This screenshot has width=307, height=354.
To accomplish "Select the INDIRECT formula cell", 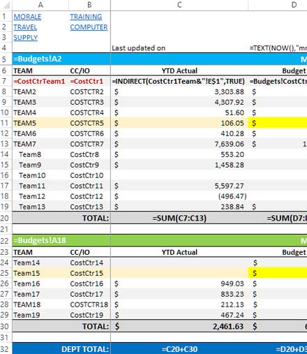I will (x=179, y=82).
